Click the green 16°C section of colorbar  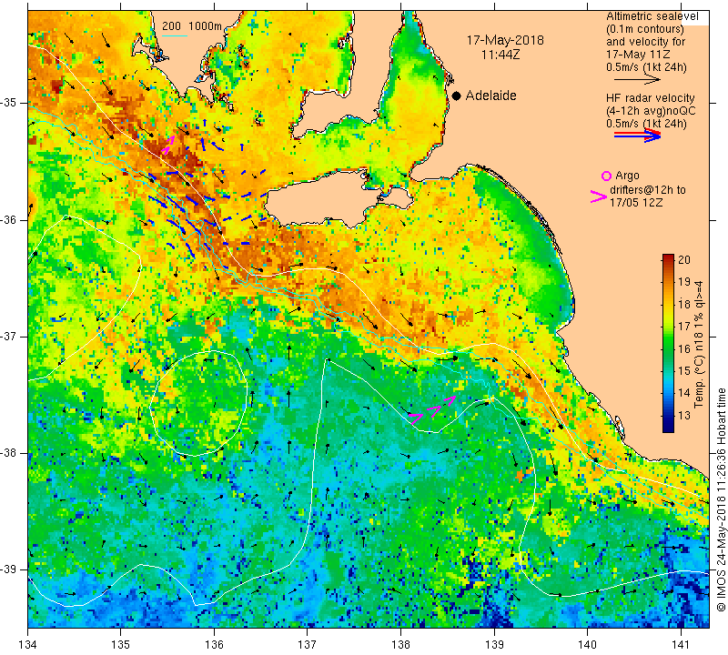668,348
